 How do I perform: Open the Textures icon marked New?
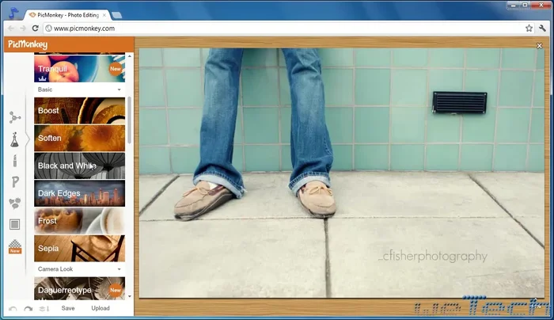pyautogui.click(x=15, y=248)
